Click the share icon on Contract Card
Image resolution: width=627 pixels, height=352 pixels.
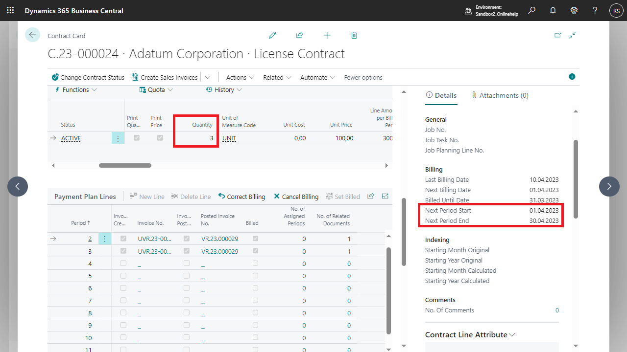coord(299,35)
